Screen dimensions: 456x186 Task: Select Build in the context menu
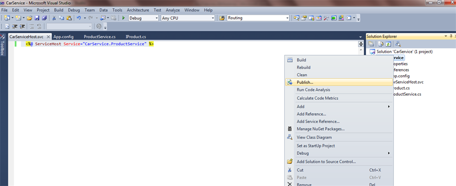(339, 60)
